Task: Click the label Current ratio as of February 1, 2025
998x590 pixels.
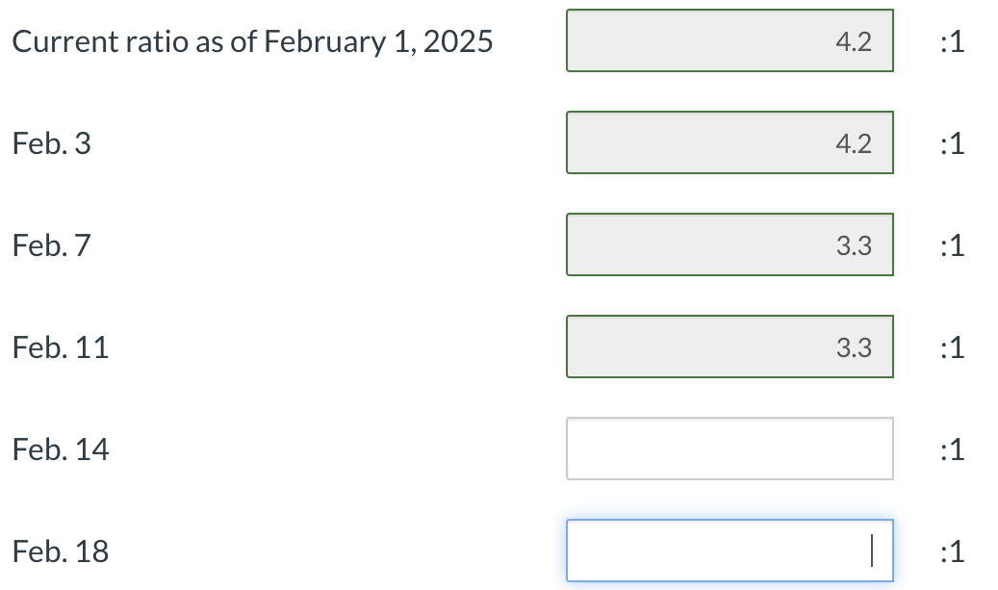Action: (x=253, y=40)
